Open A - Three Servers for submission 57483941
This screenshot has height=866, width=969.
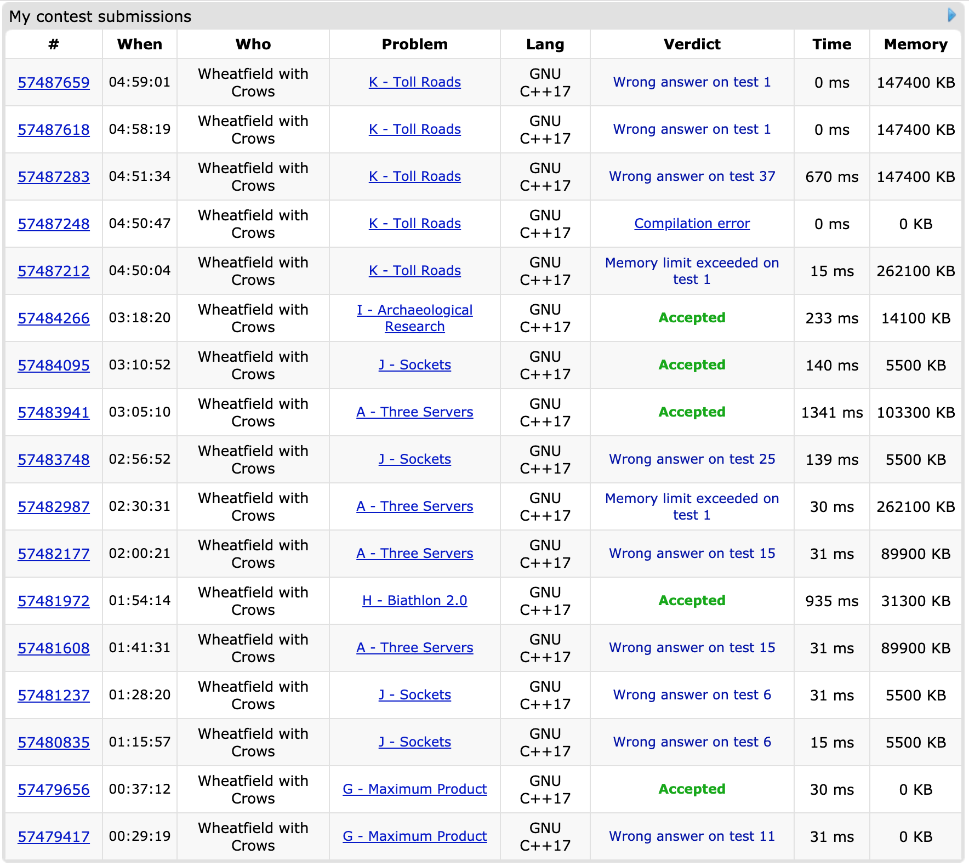(x=414, y=412)
